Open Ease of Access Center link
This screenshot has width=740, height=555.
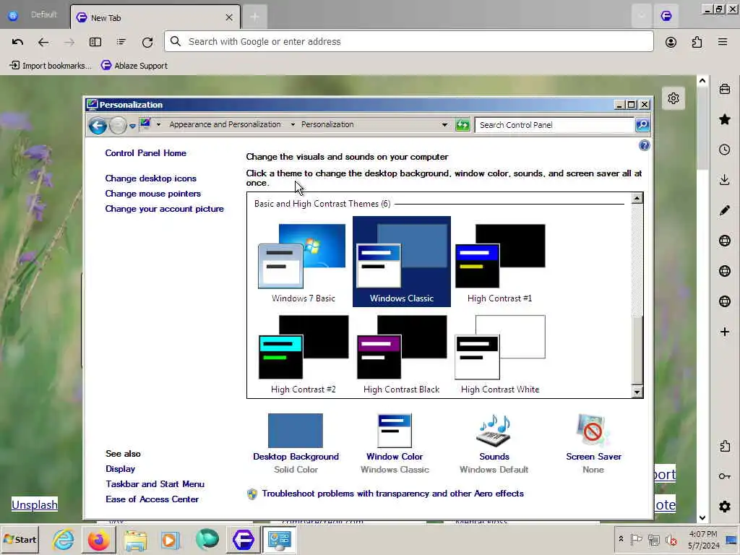152,499
